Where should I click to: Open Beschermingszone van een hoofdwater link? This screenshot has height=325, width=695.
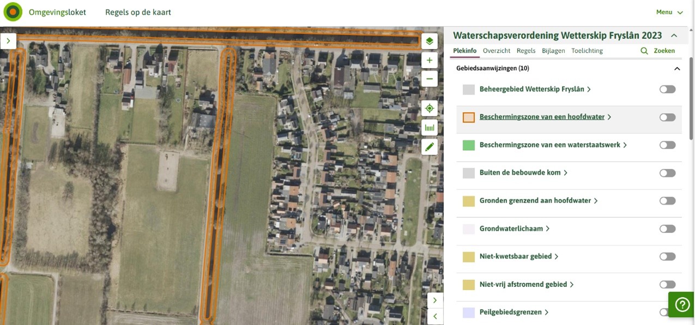tap(542, 117)
